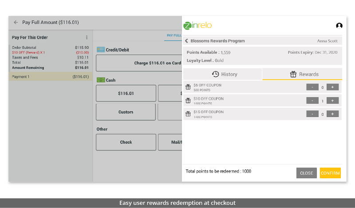Decrease $15 OFF COUPON quantity
The height and width of the screenshot is (208, 355).
[312, 114]
